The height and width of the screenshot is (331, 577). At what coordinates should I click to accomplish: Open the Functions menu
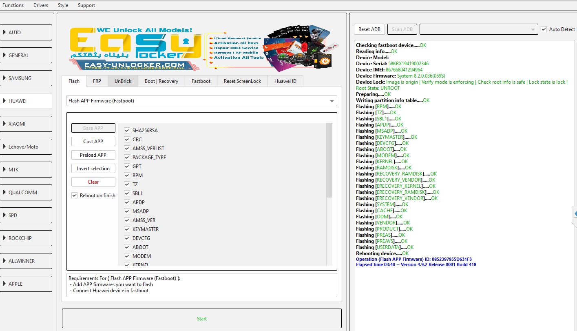tap(13, 5)
